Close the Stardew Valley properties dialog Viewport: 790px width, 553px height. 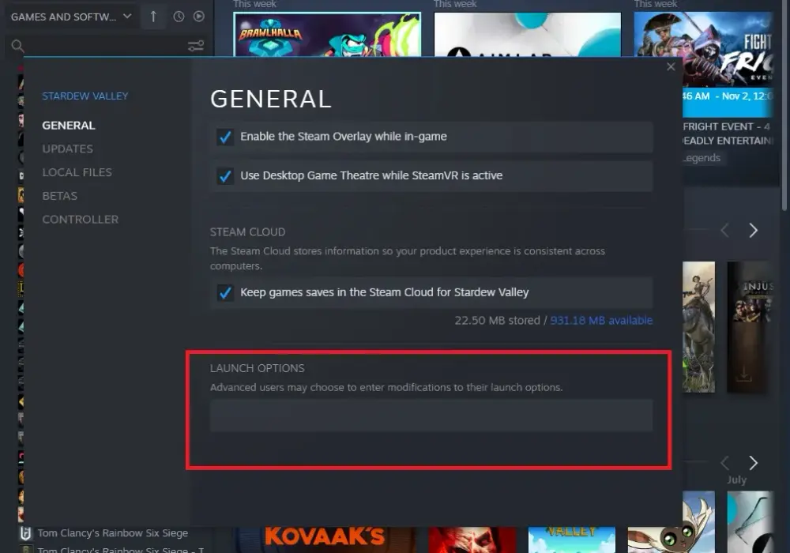671,66
